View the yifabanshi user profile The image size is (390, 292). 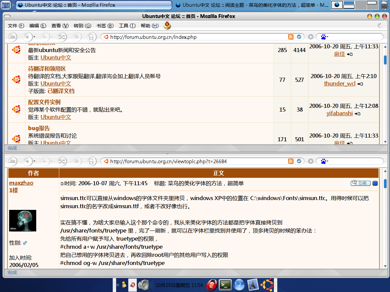click(340, 114)
